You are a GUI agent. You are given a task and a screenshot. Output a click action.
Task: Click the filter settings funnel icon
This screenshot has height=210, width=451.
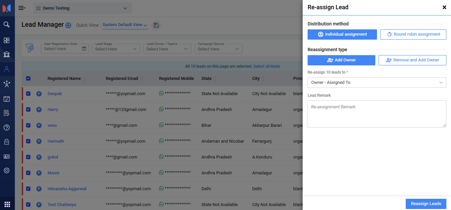tap(30, 48)
